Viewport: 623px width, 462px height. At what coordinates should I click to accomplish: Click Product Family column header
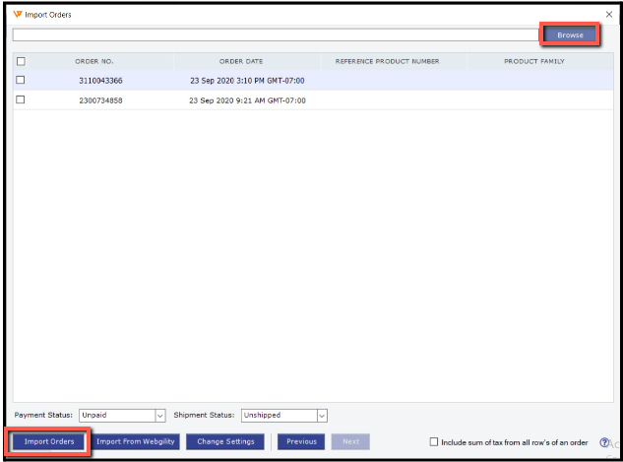[533, 61]
